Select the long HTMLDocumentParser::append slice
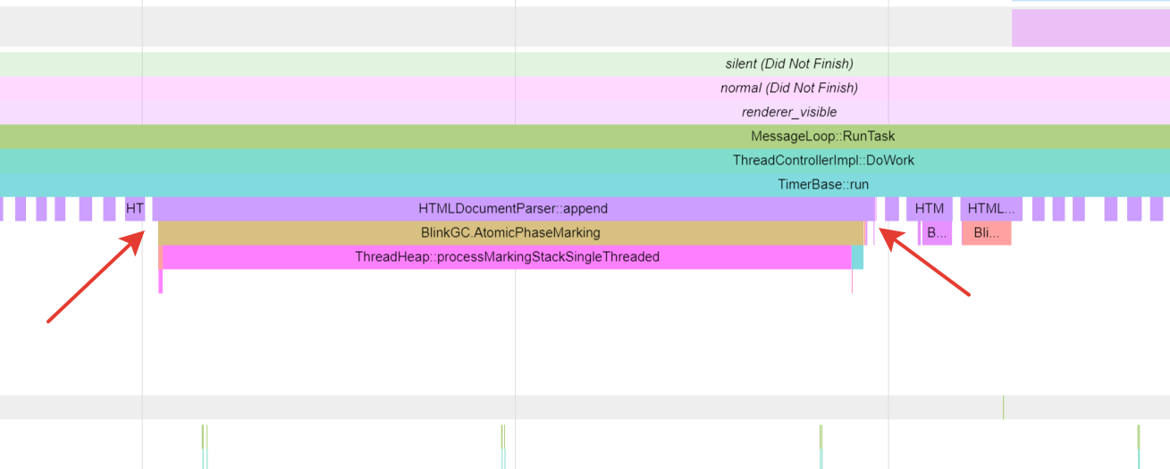The image size is (1170, 469). pyautogui.click(x=513, y=208)
